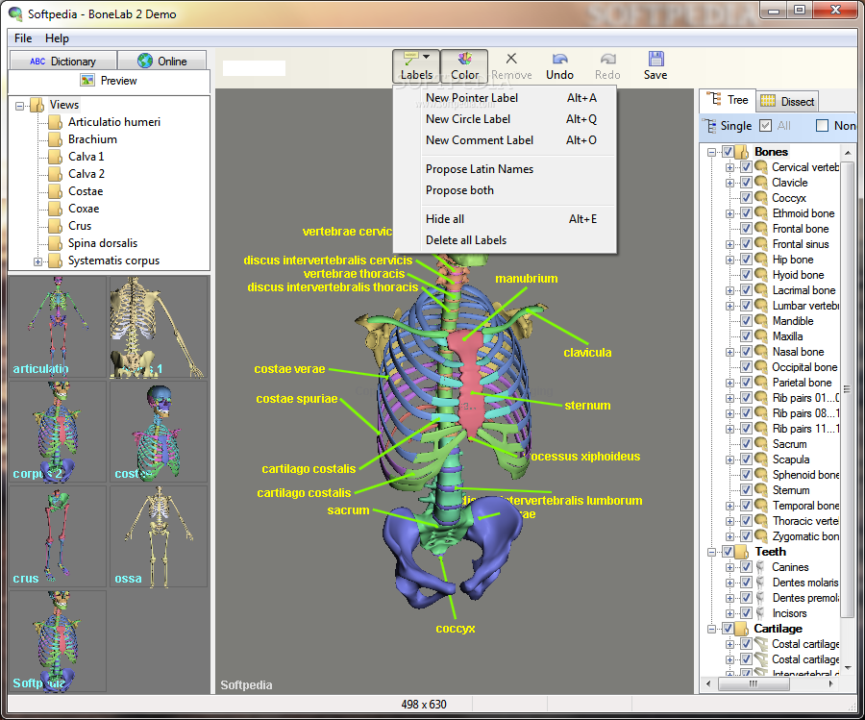The image size is (865, 720).
Task: Select the Brachium view folder
Action: click(92, 139)
